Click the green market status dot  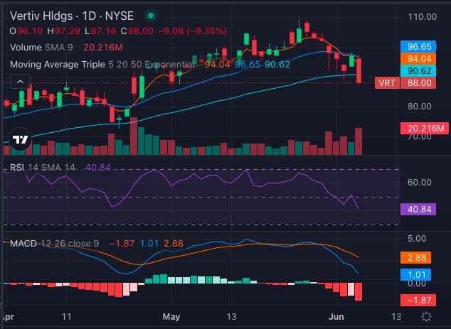pos(150,16)
